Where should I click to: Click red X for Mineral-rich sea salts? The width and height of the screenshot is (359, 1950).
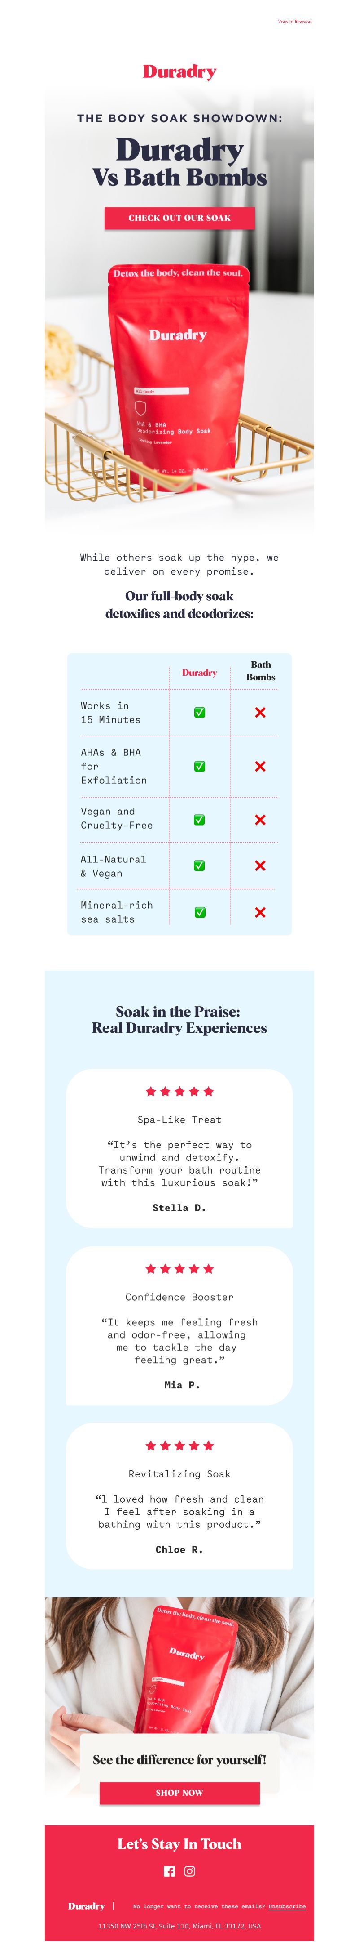[260, 912]
